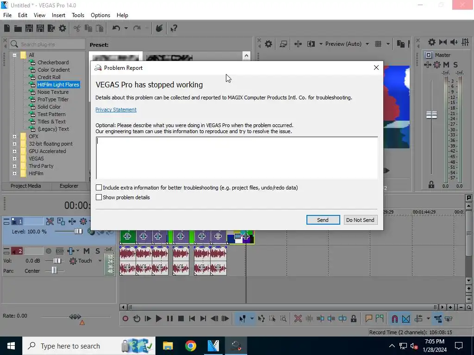Screen dimensions: 474x355
Task: Toggle Mute on audio track 2
Action: coord(87,251)
